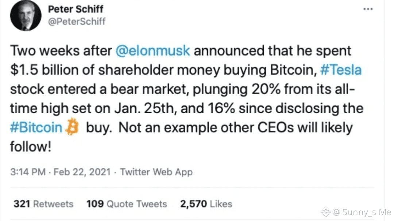Open the @PeterSchiff handle link
Screen dimensions: 394x221
[77, 21]
